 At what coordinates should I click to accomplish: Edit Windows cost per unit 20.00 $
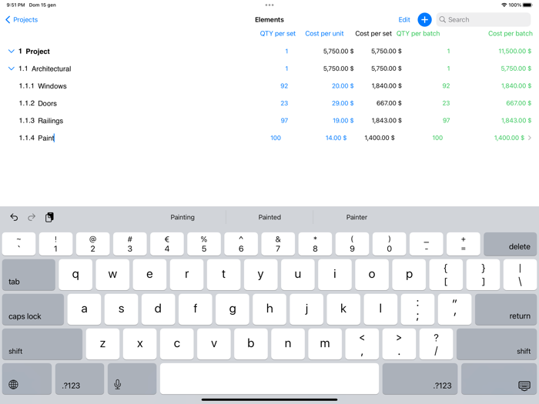(x=343, y=86)
